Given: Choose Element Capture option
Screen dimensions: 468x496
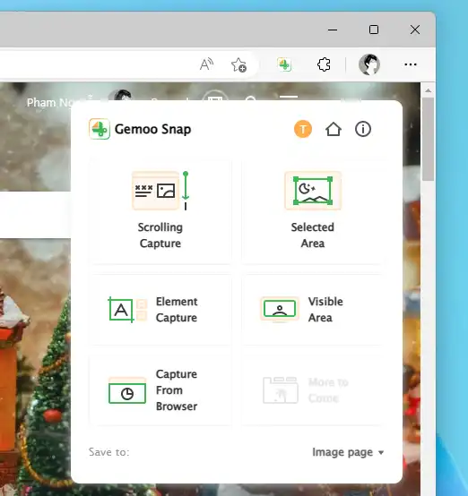Looking at the screenshot, I should tap(160, 310).
